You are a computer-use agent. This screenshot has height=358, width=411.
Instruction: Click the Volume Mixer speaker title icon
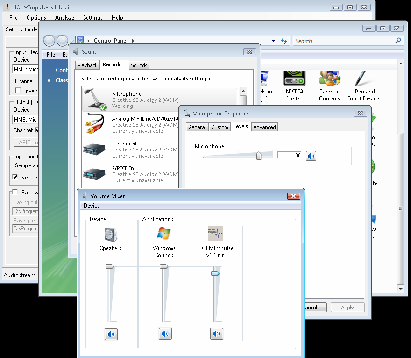point(85,196)
